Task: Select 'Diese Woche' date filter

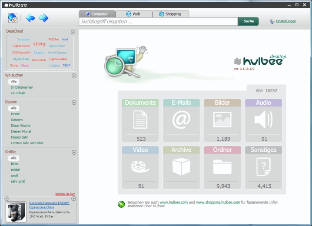Action: point(21,126)
